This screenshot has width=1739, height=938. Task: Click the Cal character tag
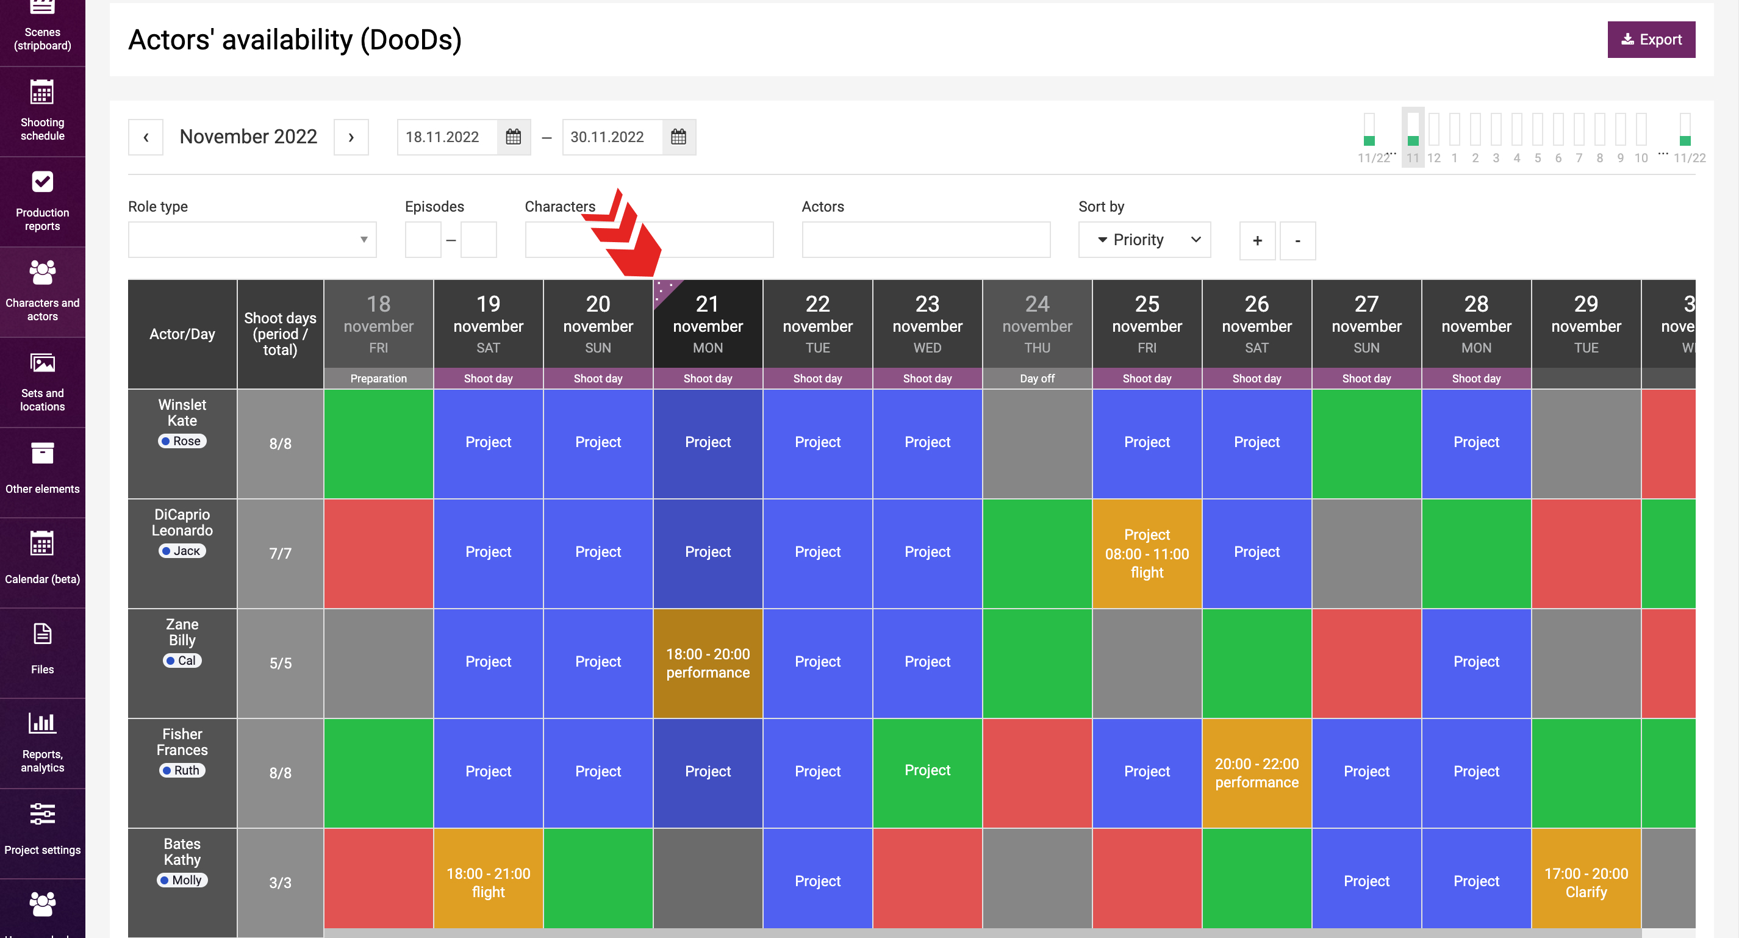pyautogui.click(x=182, y=661)
